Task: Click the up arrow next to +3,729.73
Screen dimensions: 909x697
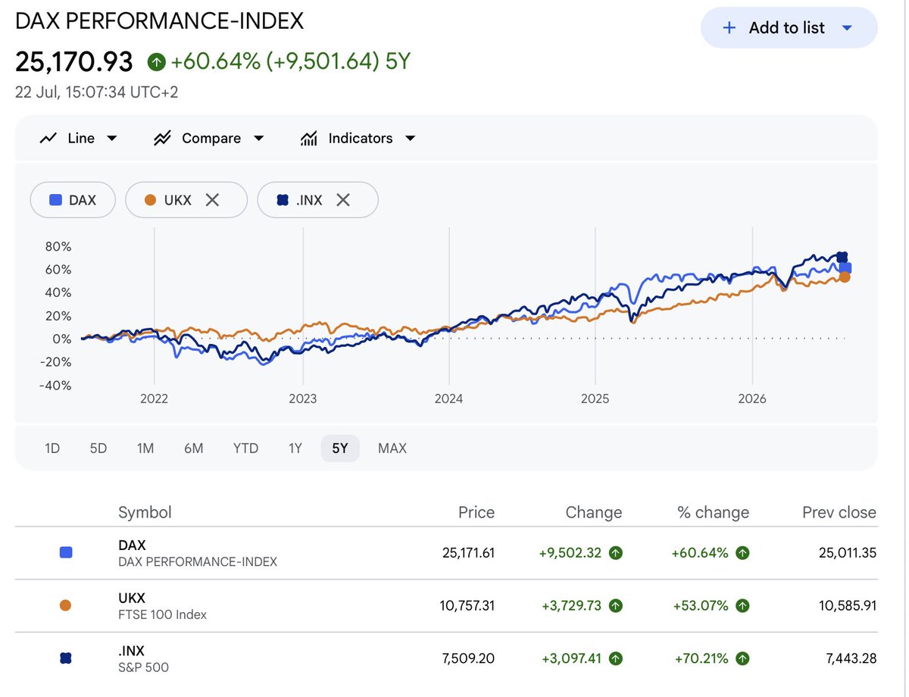Action: [x=616, y=606]
